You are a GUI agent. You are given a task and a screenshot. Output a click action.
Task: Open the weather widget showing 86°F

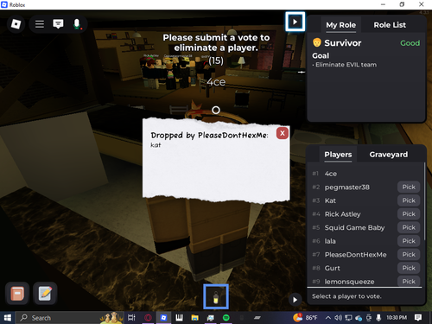pos(305,318)
